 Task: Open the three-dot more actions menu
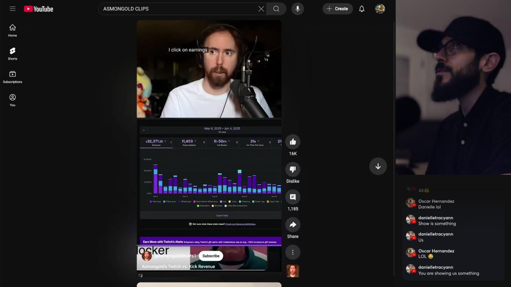pos(293,252)
